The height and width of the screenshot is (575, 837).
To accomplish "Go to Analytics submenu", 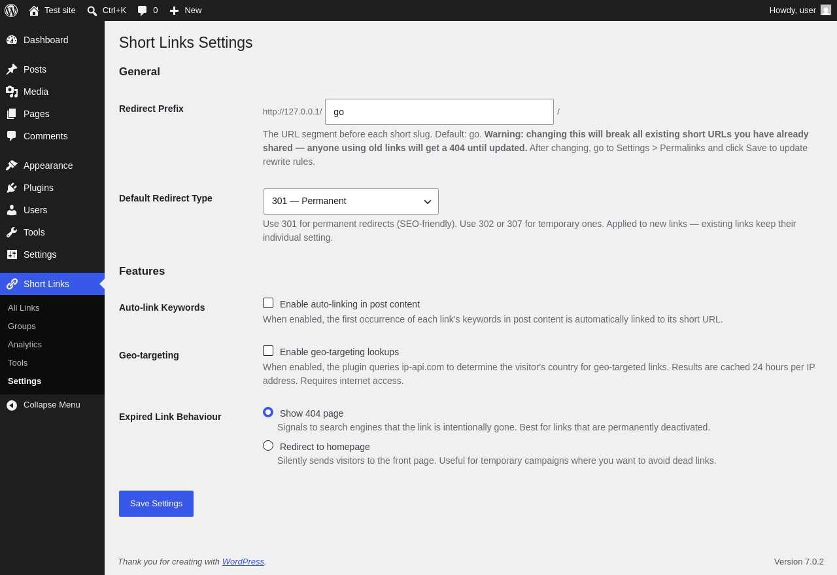I will click(x=52, y=344).
